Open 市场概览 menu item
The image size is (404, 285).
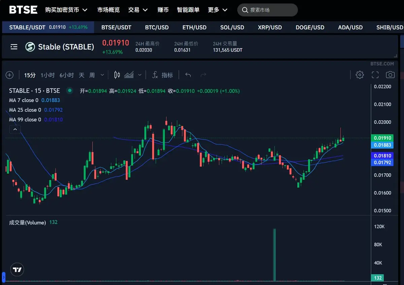pos(108,10)
